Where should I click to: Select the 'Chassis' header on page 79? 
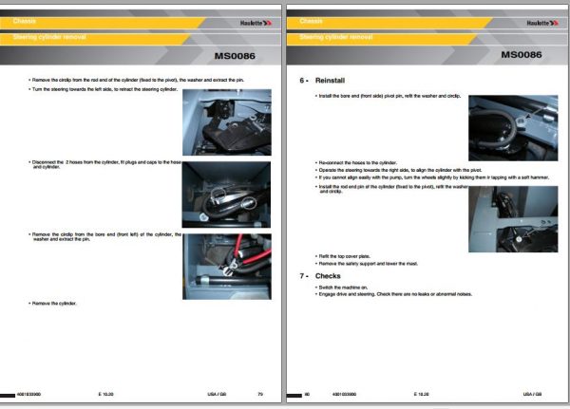(x=25, y=21)
